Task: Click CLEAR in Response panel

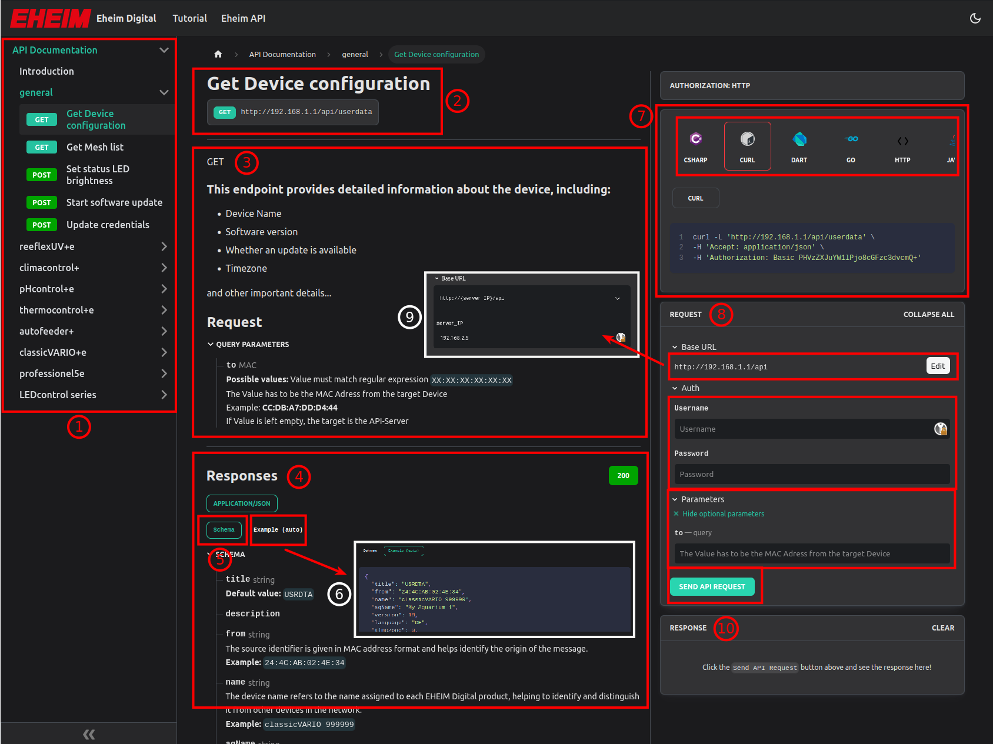Action: pyautogui.click(x=943, y=628)
